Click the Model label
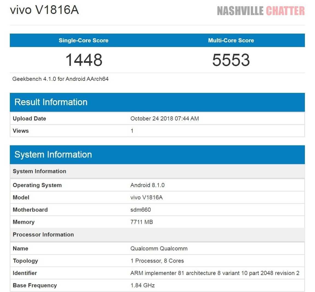The width and height of the screenshot is (315, 292). tap(21, 197)
